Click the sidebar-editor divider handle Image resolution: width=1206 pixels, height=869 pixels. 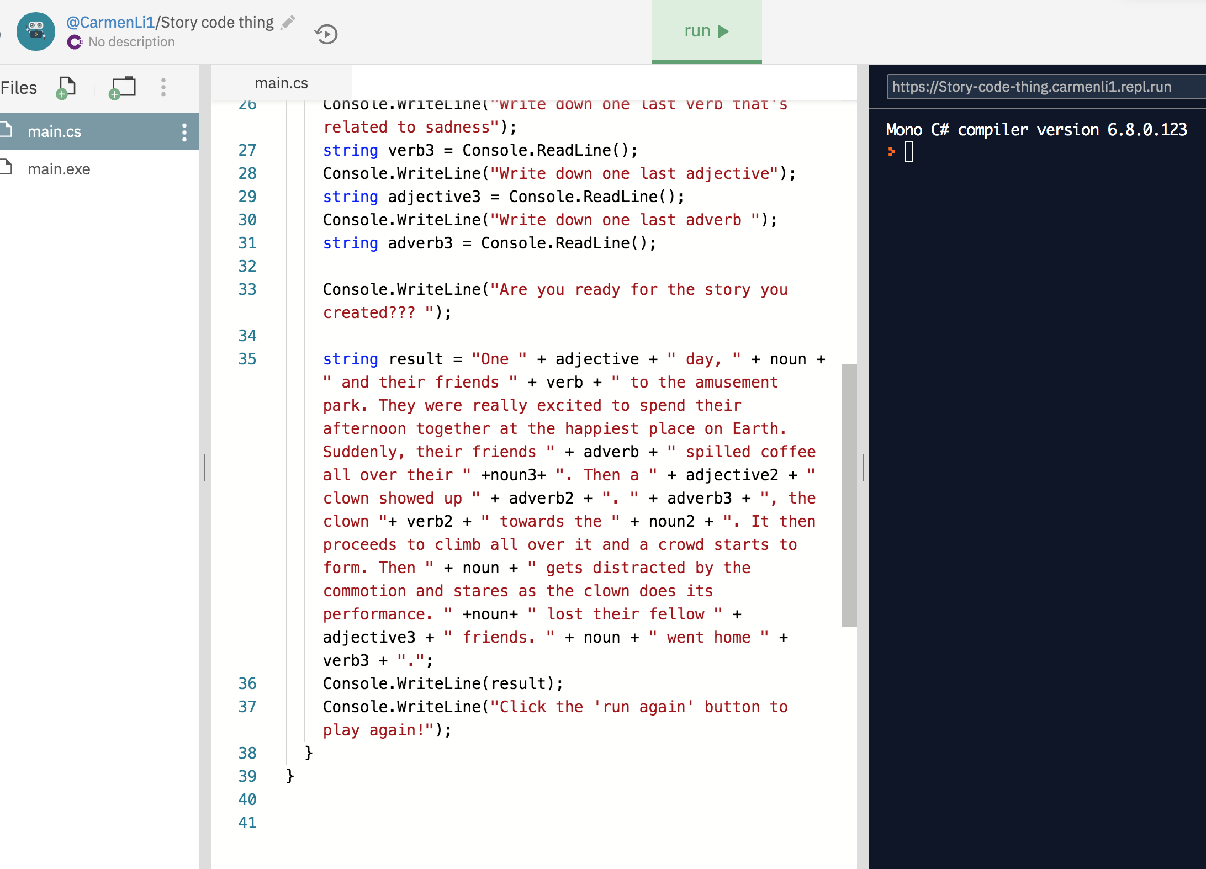[205, 467]
